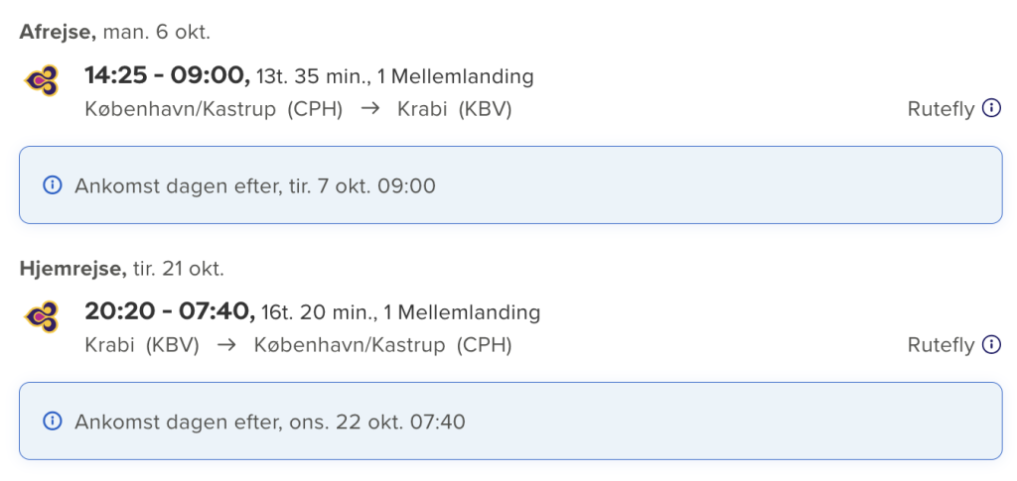Click info icon beside ons. 22 okt. arrival

52,421
